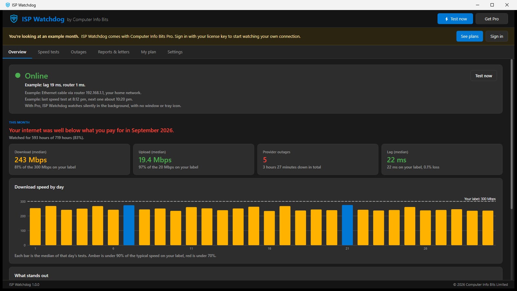The height and width of the screenshot is (291, 517).
Task: Open the Settings tab
Action: point(175,52)
